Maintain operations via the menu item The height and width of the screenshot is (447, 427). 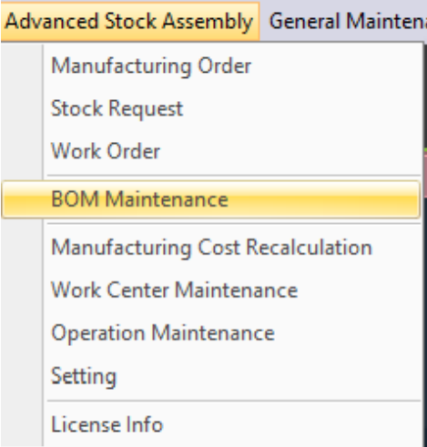click(211, 333)
